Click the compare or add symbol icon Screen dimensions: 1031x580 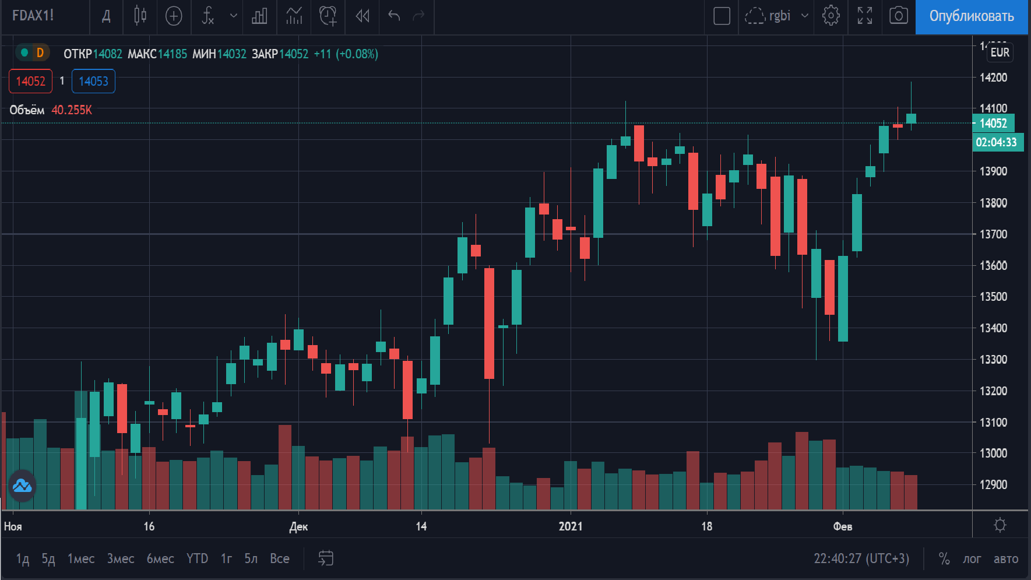pyautogui.click(x=174, y=16)
